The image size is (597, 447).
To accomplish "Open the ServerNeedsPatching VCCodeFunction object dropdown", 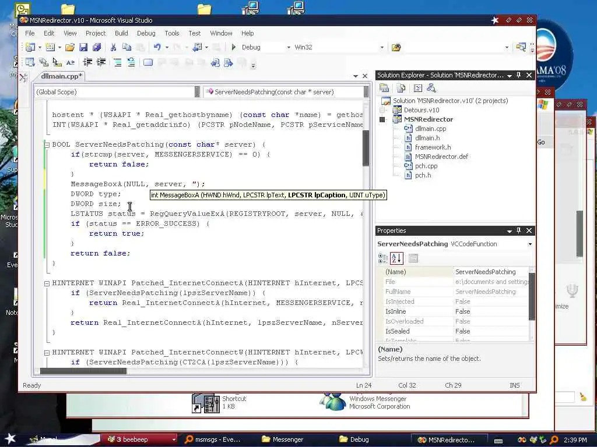I will [x=530, y=244].
